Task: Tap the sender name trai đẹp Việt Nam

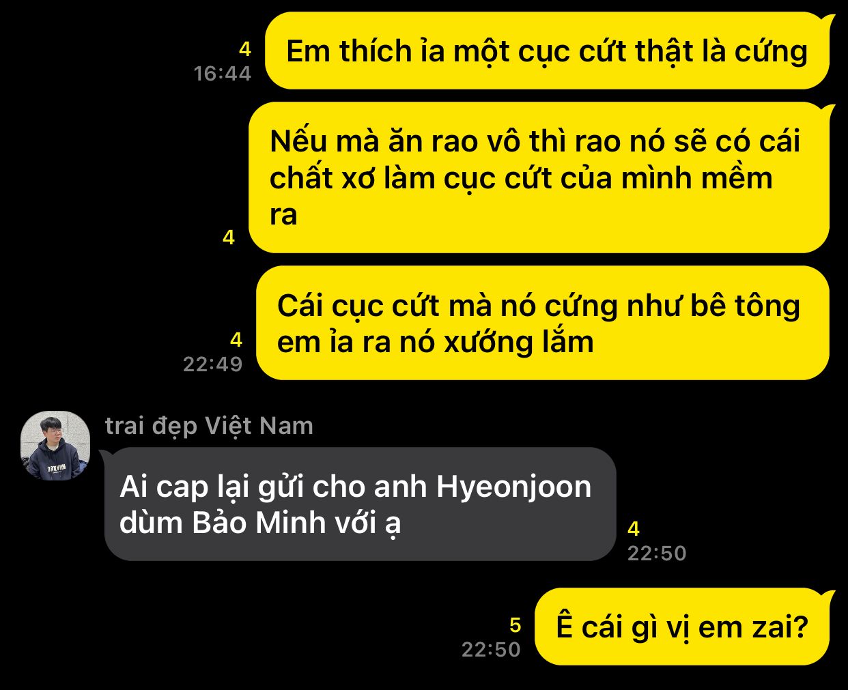Action: point(209,426)
